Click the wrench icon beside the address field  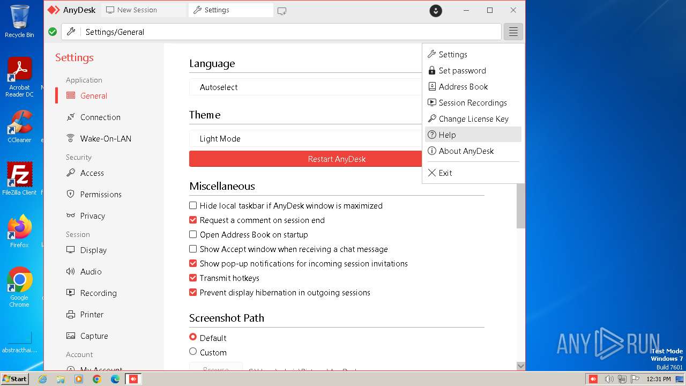[71, 32]
